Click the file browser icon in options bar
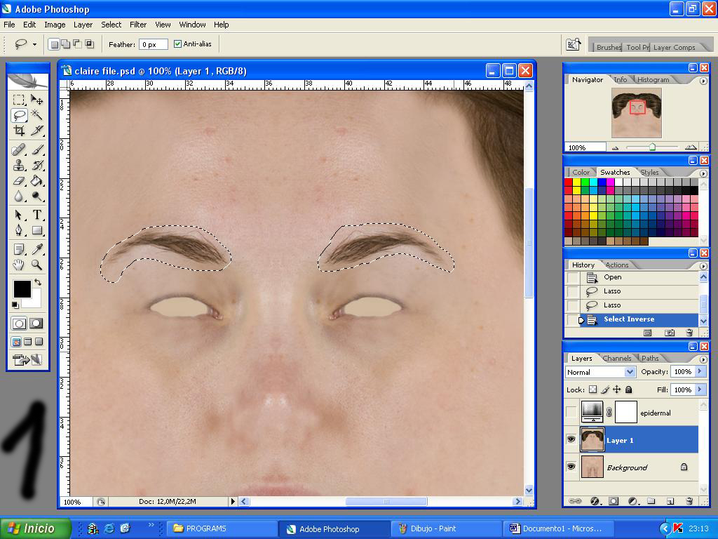This screenshot has width=718, height=539. click(x=574, y=44)
